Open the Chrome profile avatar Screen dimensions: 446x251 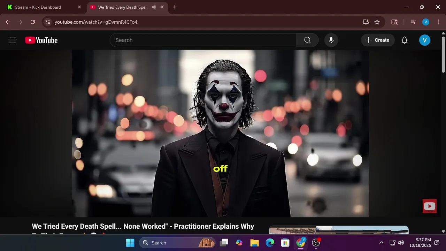pos(425,22)
